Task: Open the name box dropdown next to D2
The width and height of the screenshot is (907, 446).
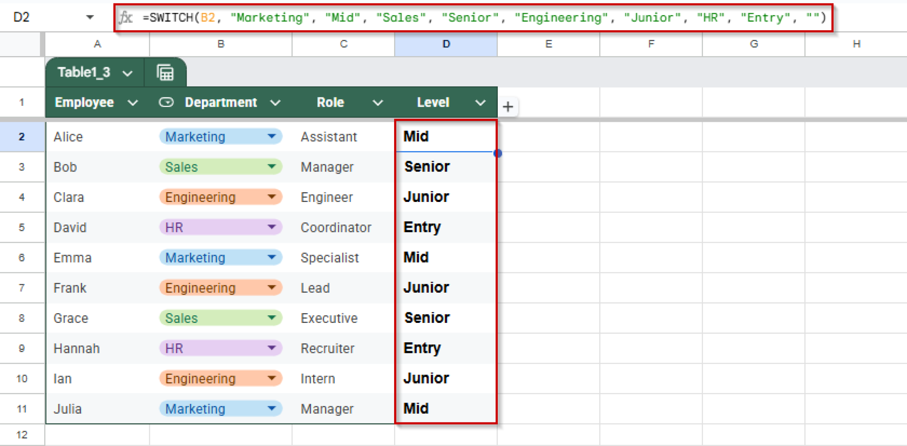Action: 90,17
